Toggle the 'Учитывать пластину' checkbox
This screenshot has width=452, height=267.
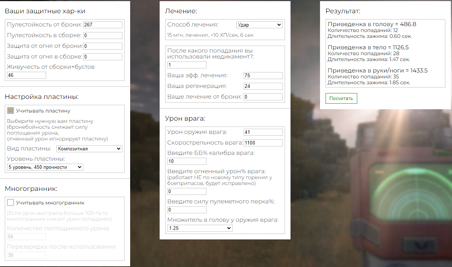(11, 110)
